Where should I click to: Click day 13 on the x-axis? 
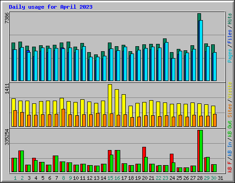pyautogui.click(x=96, y=178)
